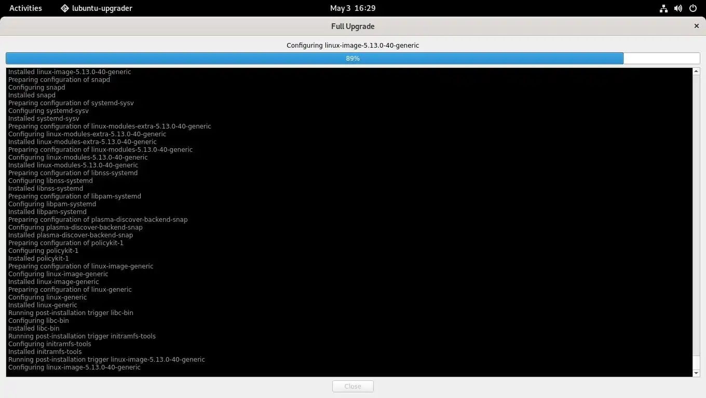The height and width of the screenshot is (398, 706).
Task: Open the May 3 16:29 clock menu
Action: click(352, 8)
